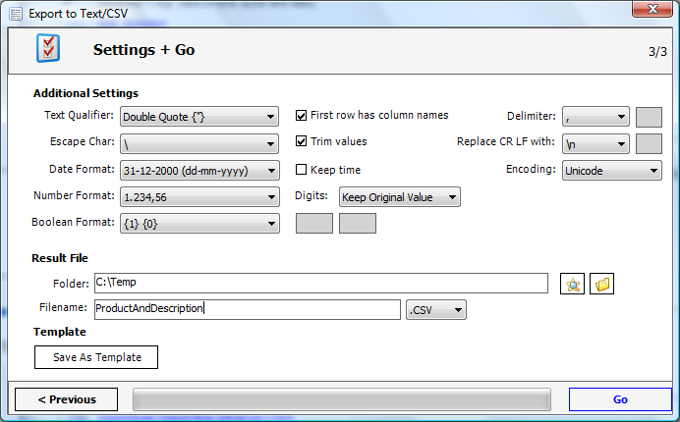The image size is (680, 422).
Task: Uncheck the Trim values checkbox
Action: pos(301,141)
